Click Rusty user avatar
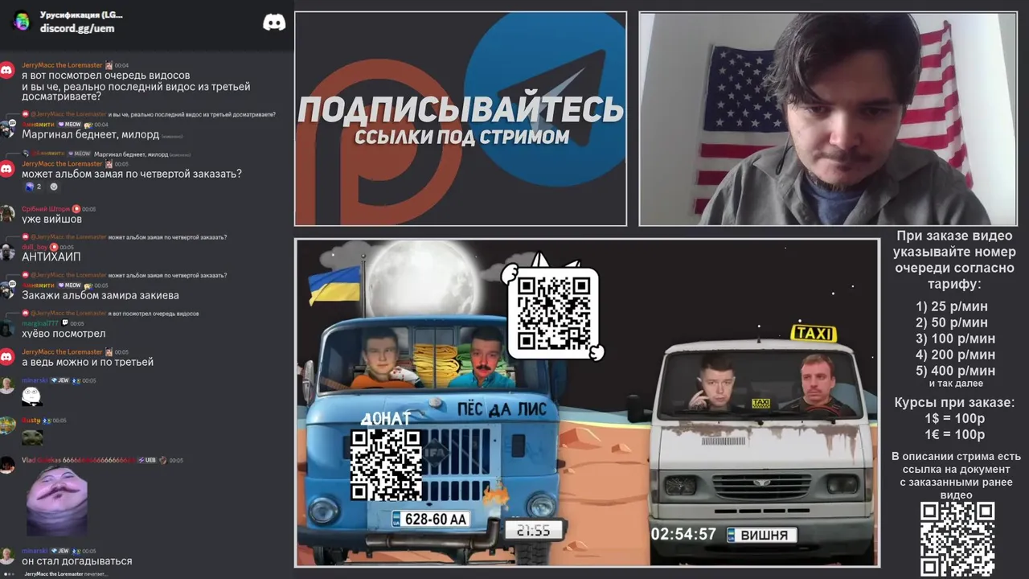The image size is (1029, 579). click(x=7, y=425)
